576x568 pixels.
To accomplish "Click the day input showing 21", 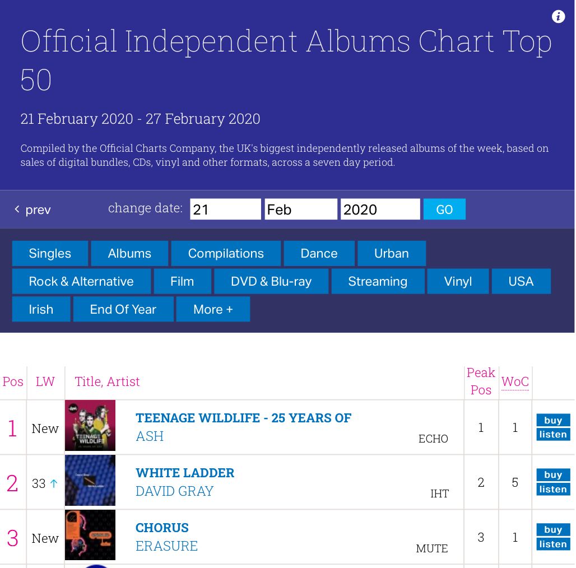I will [x=225, y=209].
